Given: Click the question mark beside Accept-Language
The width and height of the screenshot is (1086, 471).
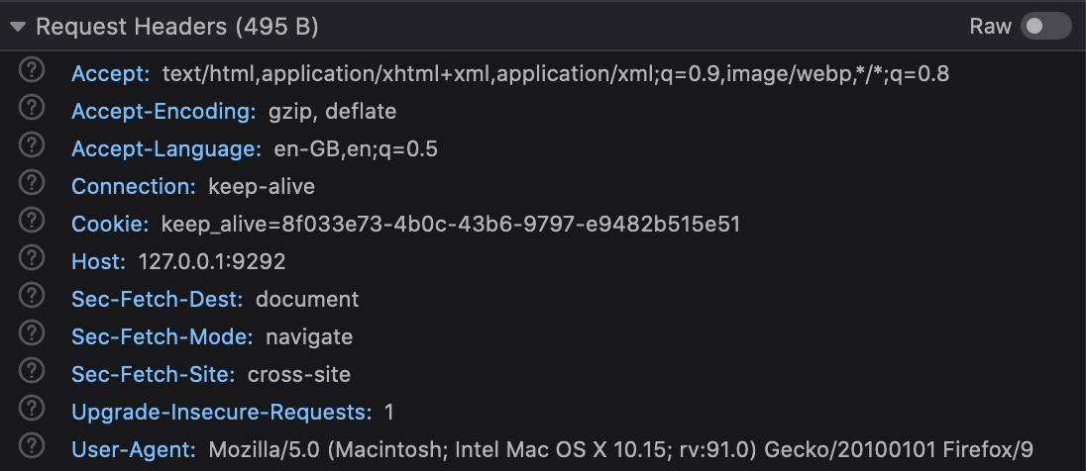Looking at the screenshot, I should [33, 146].
